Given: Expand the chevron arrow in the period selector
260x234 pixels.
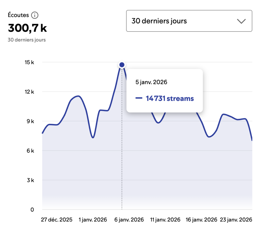Looking at the screenshot, I should tap(241, 21).
